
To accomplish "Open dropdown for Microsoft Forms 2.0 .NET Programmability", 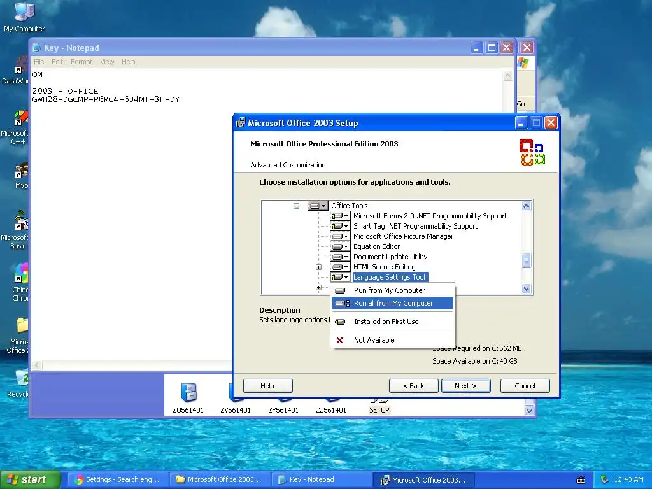I will pyautogui.click(x=340, y=216).
